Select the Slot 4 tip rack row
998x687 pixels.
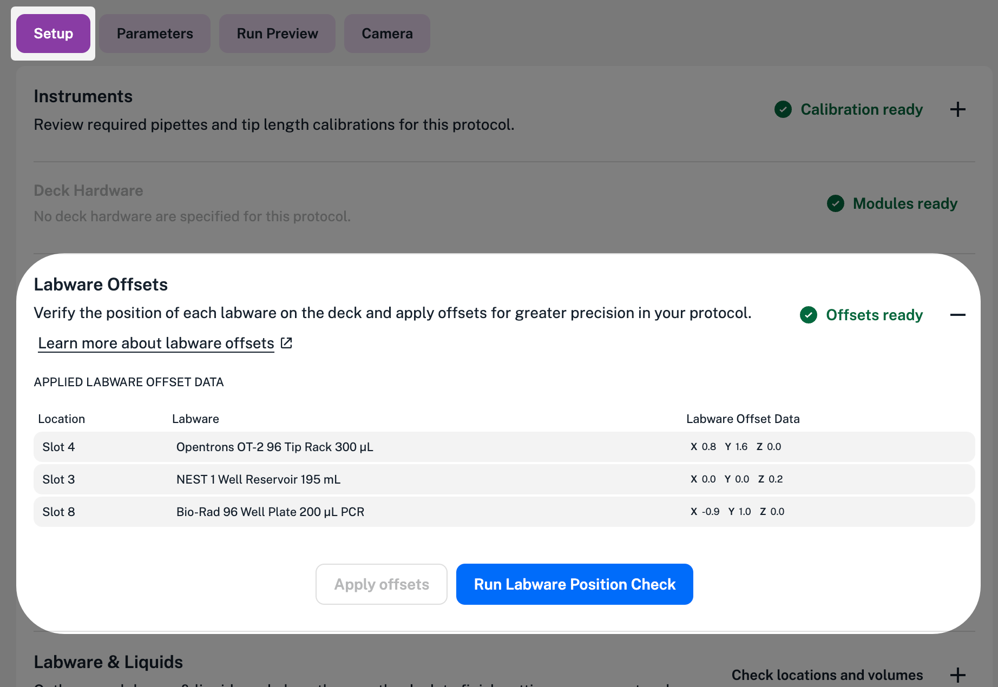click(x=503, y=447)
